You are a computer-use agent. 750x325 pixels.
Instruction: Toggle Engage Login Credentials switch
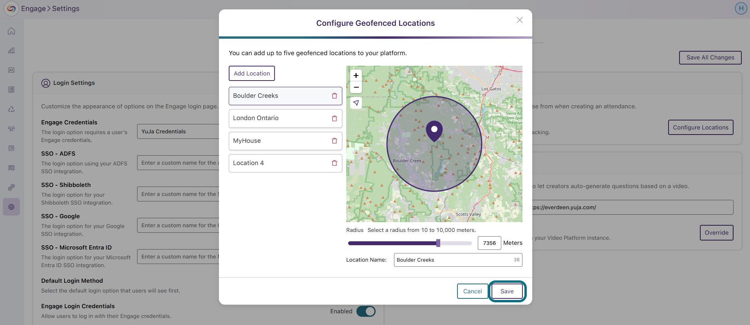tap(366, 311)
